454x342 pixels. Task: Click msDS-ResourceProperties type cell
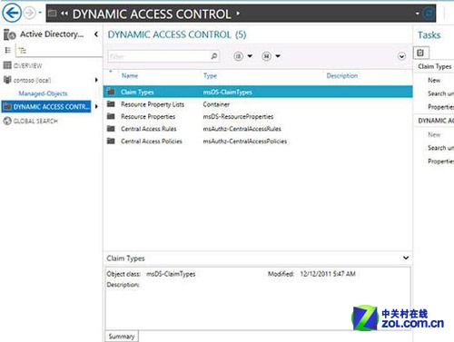click(238, 116)
